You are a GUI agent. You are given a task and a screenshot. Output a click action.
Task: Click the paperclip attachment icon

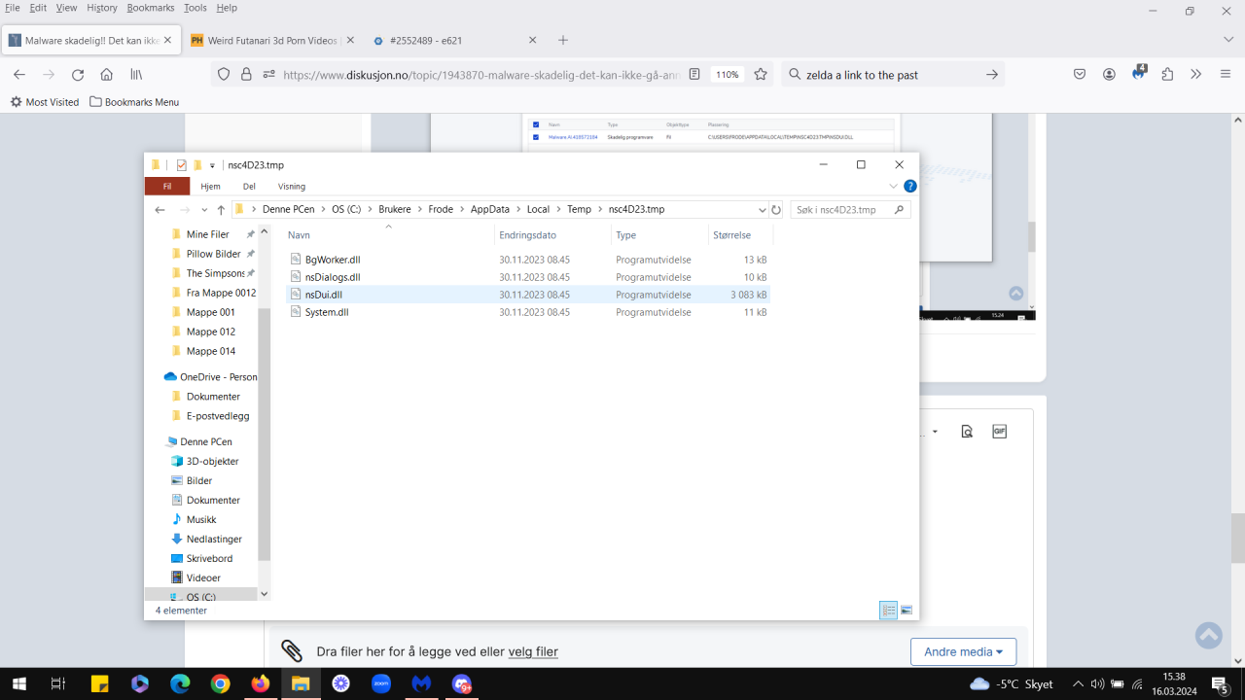[292, 651]
